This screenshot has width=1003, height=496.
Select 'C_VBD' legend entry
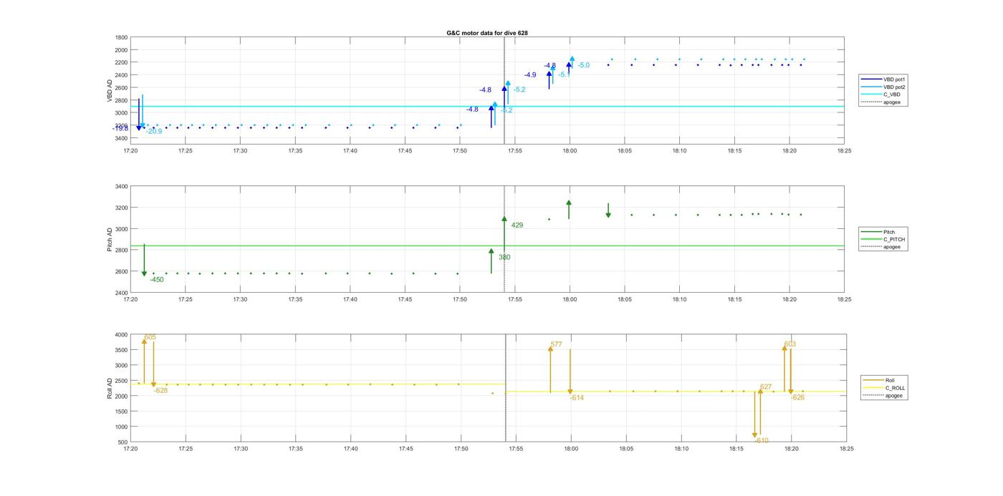point(883,94)
